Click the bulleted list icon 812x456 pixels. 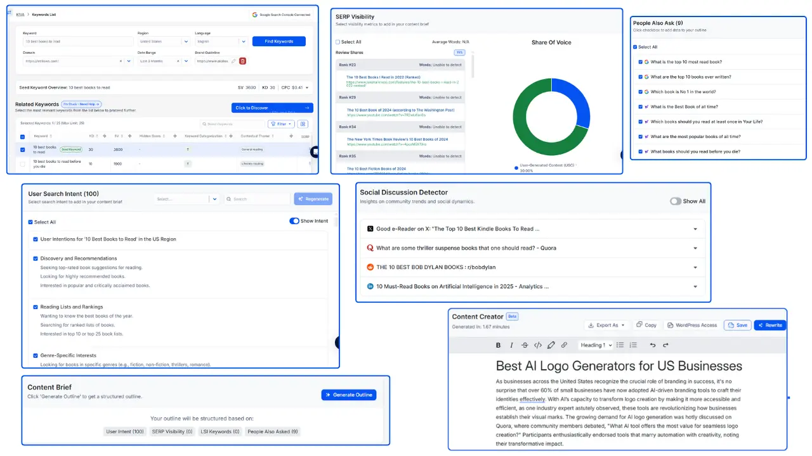[620, 345]
